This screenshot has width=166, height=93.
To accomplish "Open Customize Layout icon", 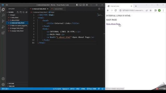I will pos(87,5).
